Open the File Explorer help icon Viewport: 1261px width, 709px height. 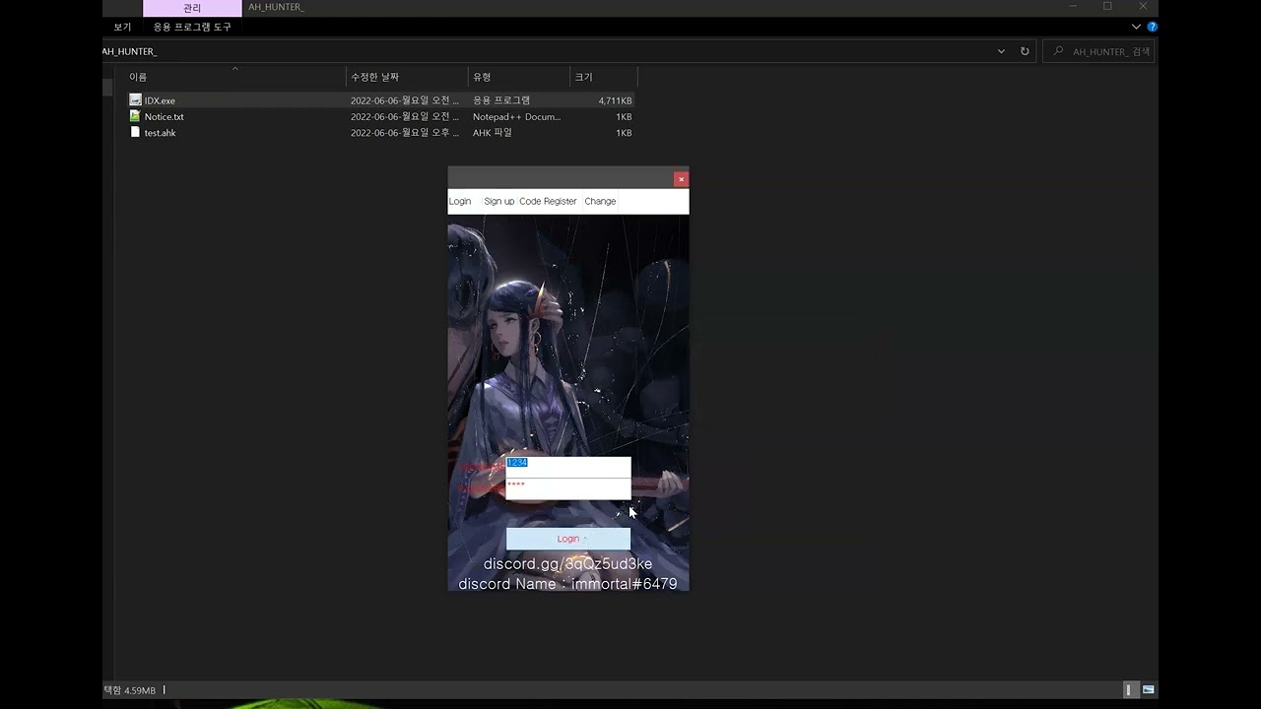tap(1152, 27)
